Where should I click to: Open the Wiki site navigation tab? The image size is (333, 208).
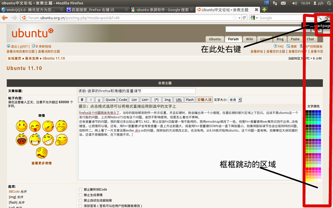click(249, 39)
